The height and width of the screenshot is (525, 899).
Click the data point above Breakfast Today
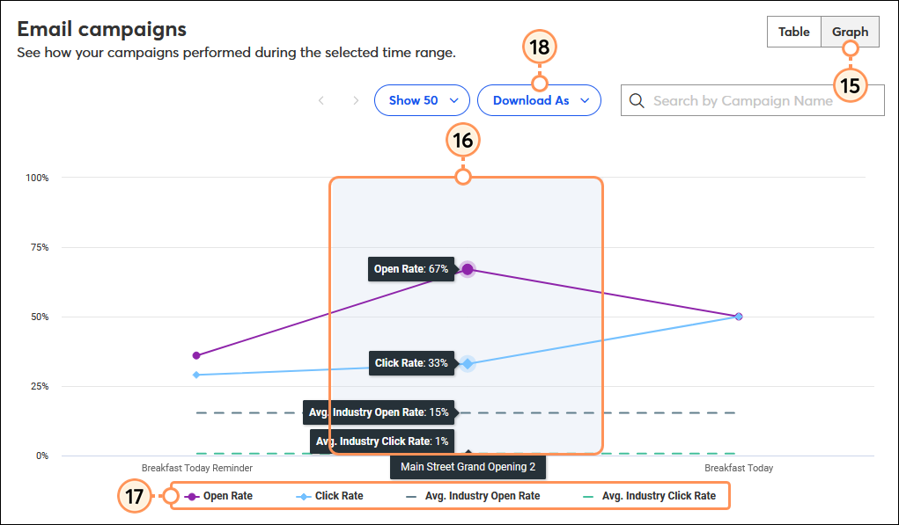coord(739,317)
